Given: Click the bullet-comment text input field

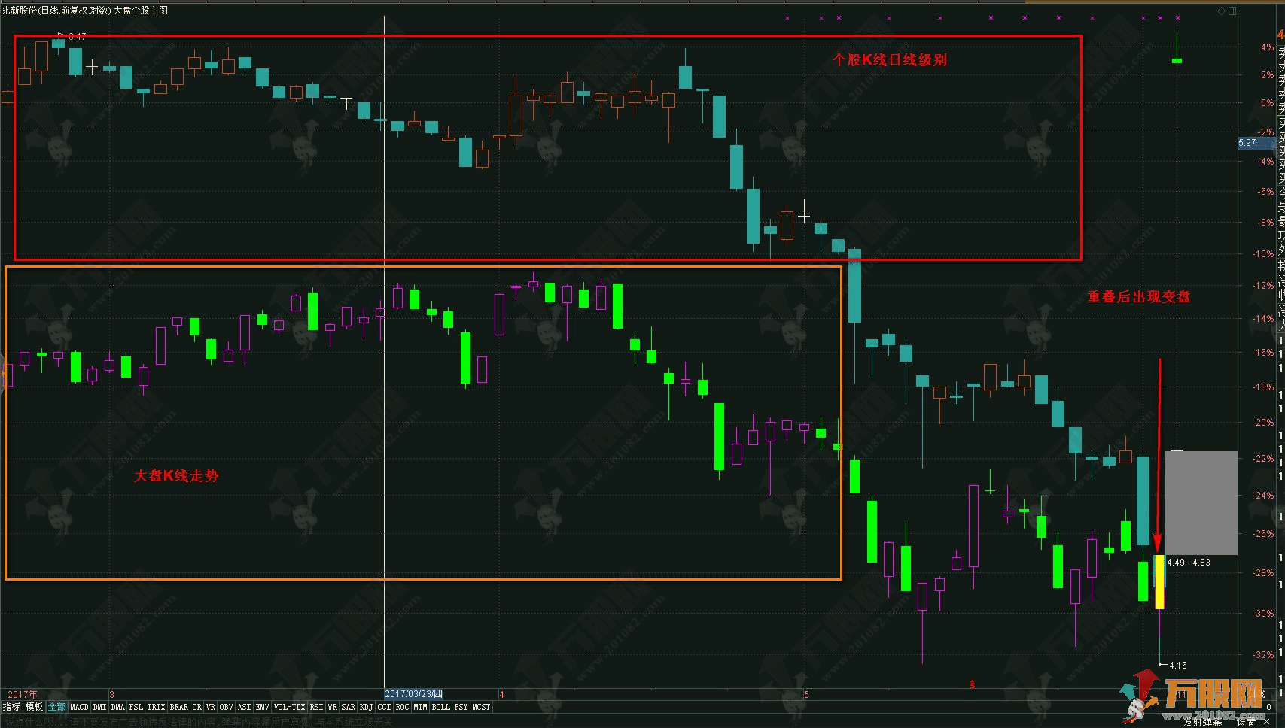Looking at the screenshot, I should coord(587,722).
